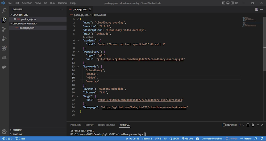Toggle Colorize in the status bar
The height and width of the screenshot is (141, 266).
(x=232, y=139)
